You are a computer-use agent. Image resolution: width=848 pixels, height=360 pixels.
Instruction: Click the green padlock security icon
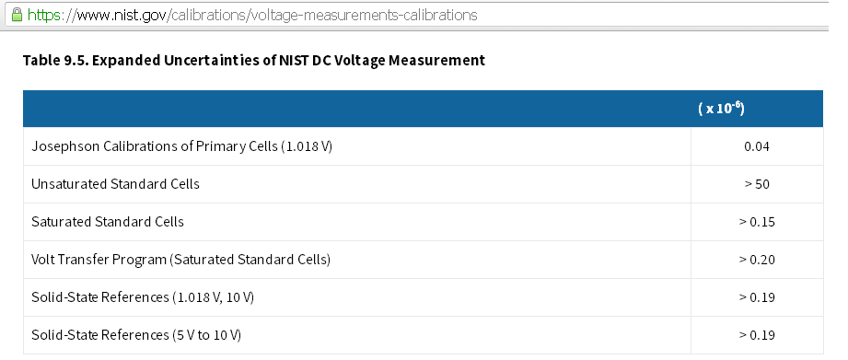(x=17, y=14)
